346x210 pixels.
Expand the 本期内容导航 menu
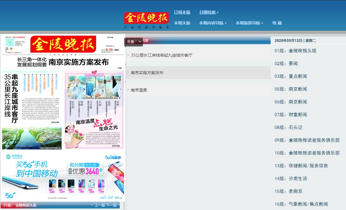212,23
